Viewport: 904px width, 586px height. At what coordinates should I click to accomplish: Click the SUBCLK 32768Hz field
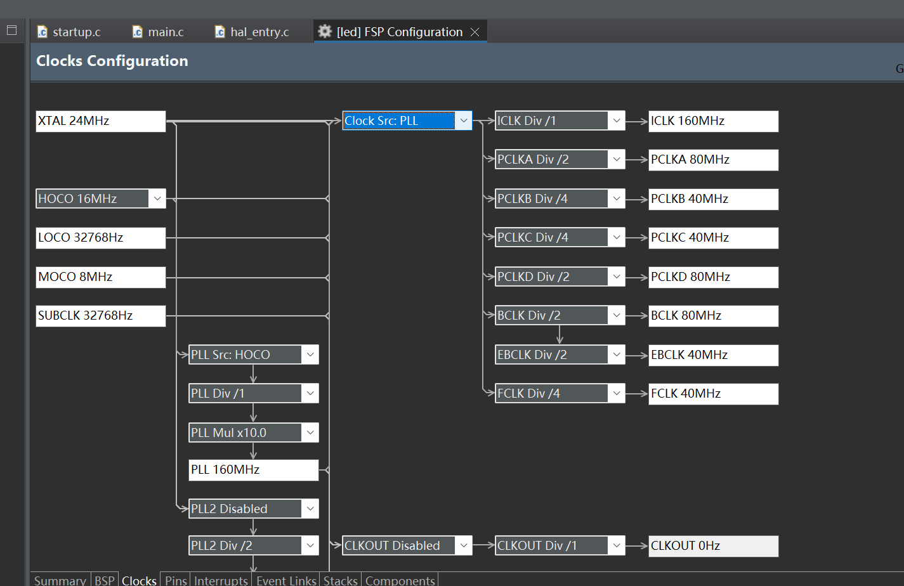tap(101, 316)
